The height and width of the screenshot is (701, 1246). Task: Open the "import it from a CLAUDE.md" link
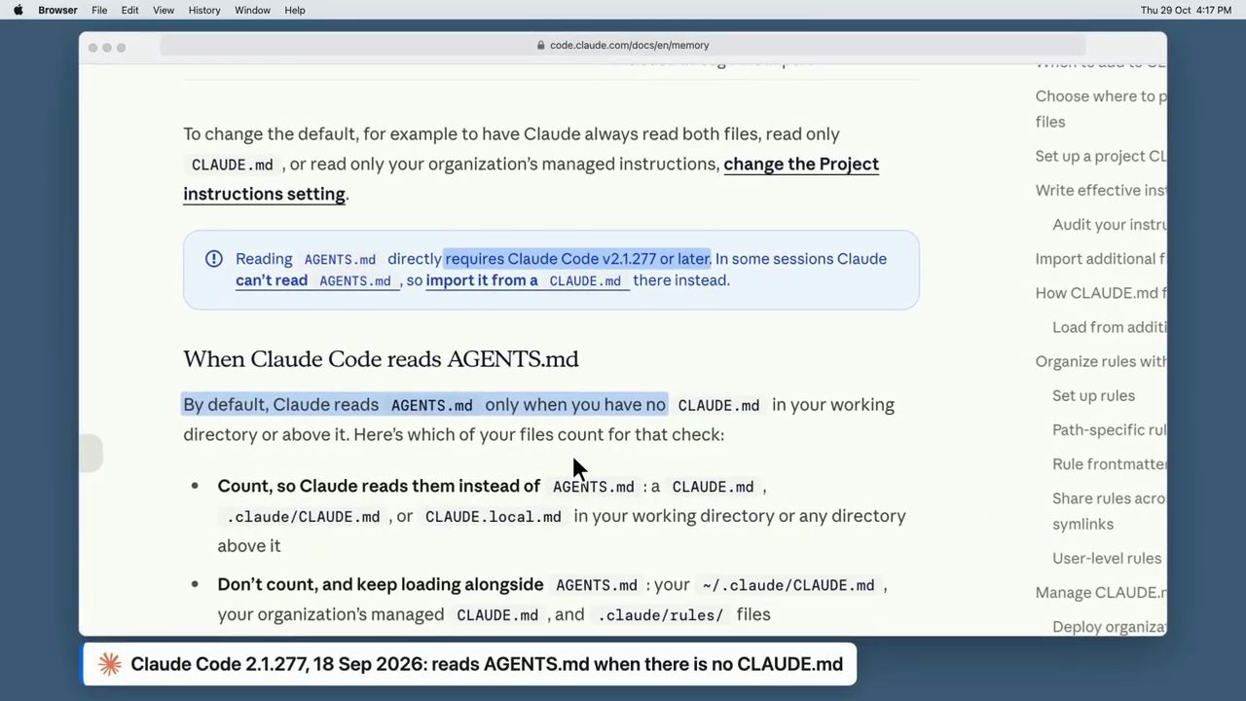click(x=527, y=280)
